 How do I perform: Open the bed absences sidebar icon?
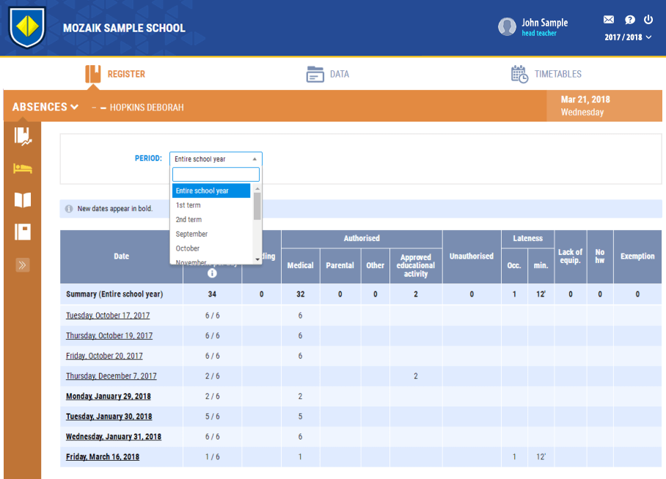point(23,168)
